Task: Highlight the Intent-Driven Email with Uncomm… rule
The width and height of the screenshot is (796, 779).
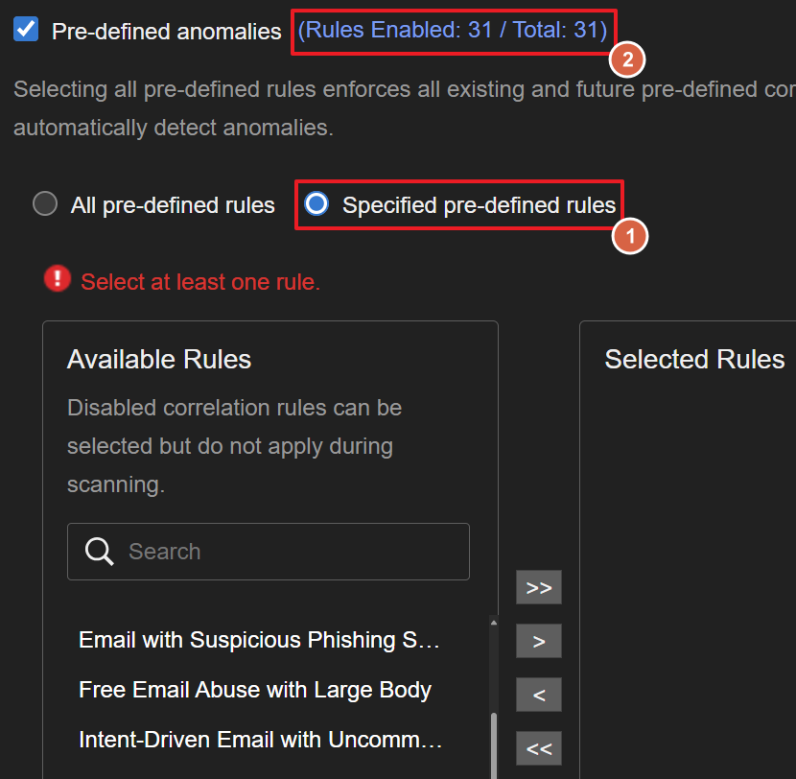Action: (260, 740)
